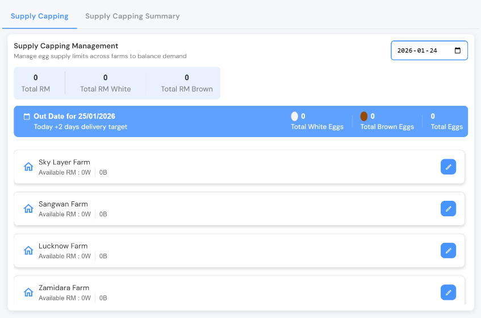Click the white egg icon

tap(294, 116)
